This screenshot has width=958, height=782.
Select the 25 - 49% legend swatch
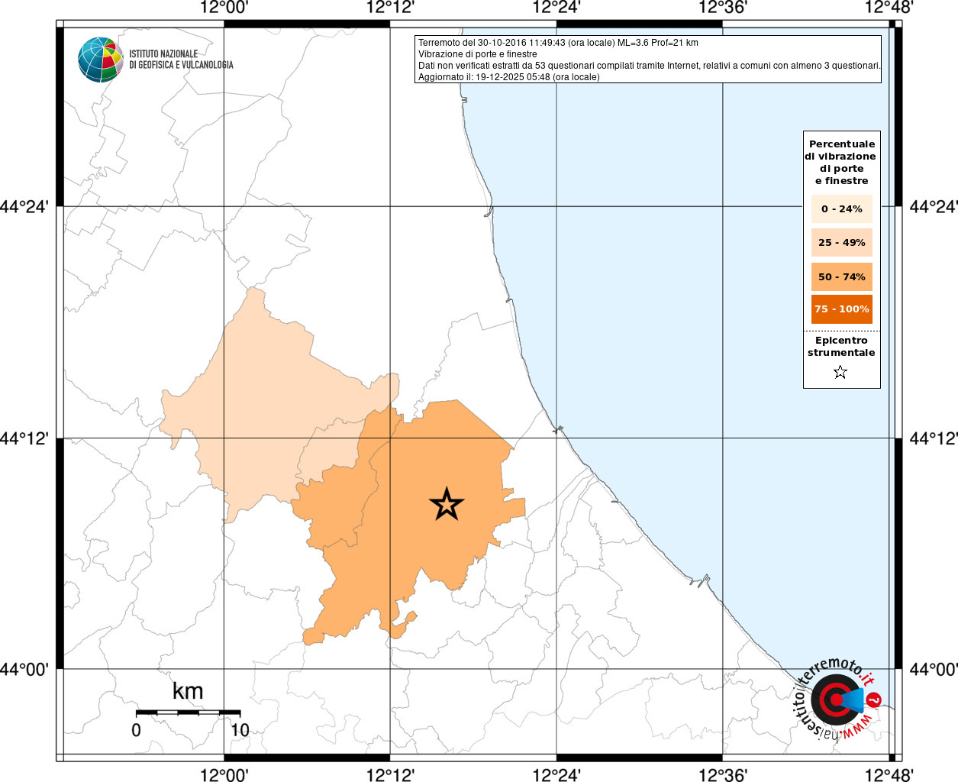pyautogui.click(x=842, y=242)
